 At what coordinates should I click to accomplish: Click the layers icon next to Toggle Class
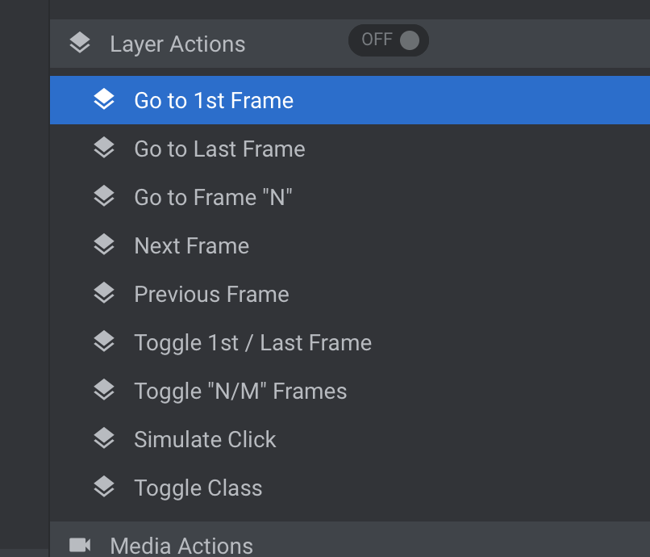[x=104, y=487]
